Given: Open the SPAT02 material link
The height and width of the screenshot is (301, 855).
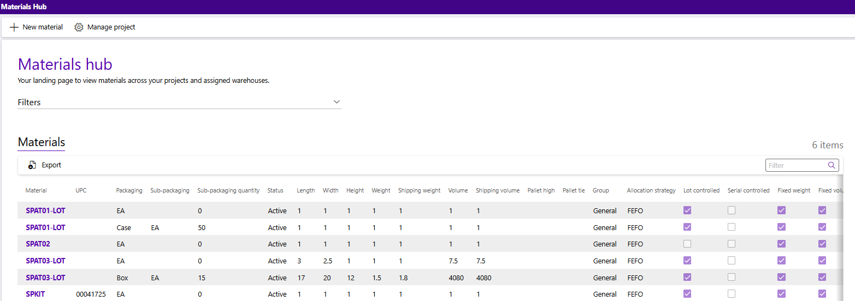Looking at the screenshot, I should pyautogui.click(x=38, y=244).
